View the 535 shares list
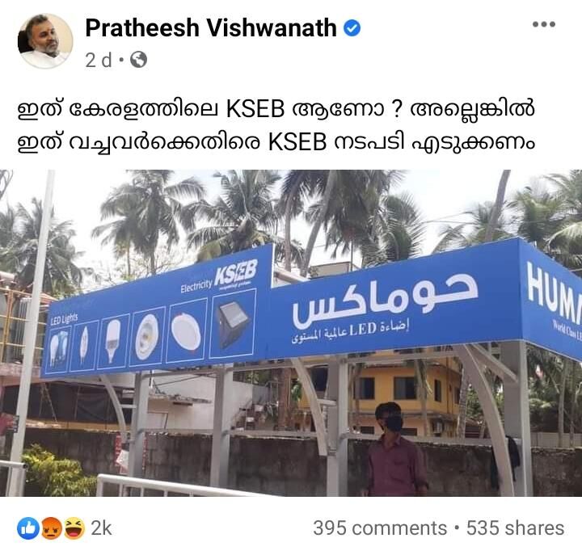Screen dimensions: 582x555 click(x=515, y=528)
